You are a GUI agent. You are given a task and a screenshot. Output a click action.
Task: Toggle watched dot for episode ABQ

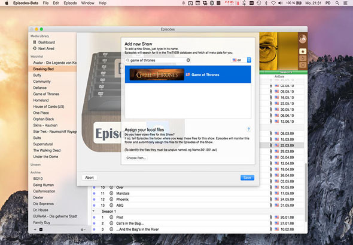pos(94,205)
